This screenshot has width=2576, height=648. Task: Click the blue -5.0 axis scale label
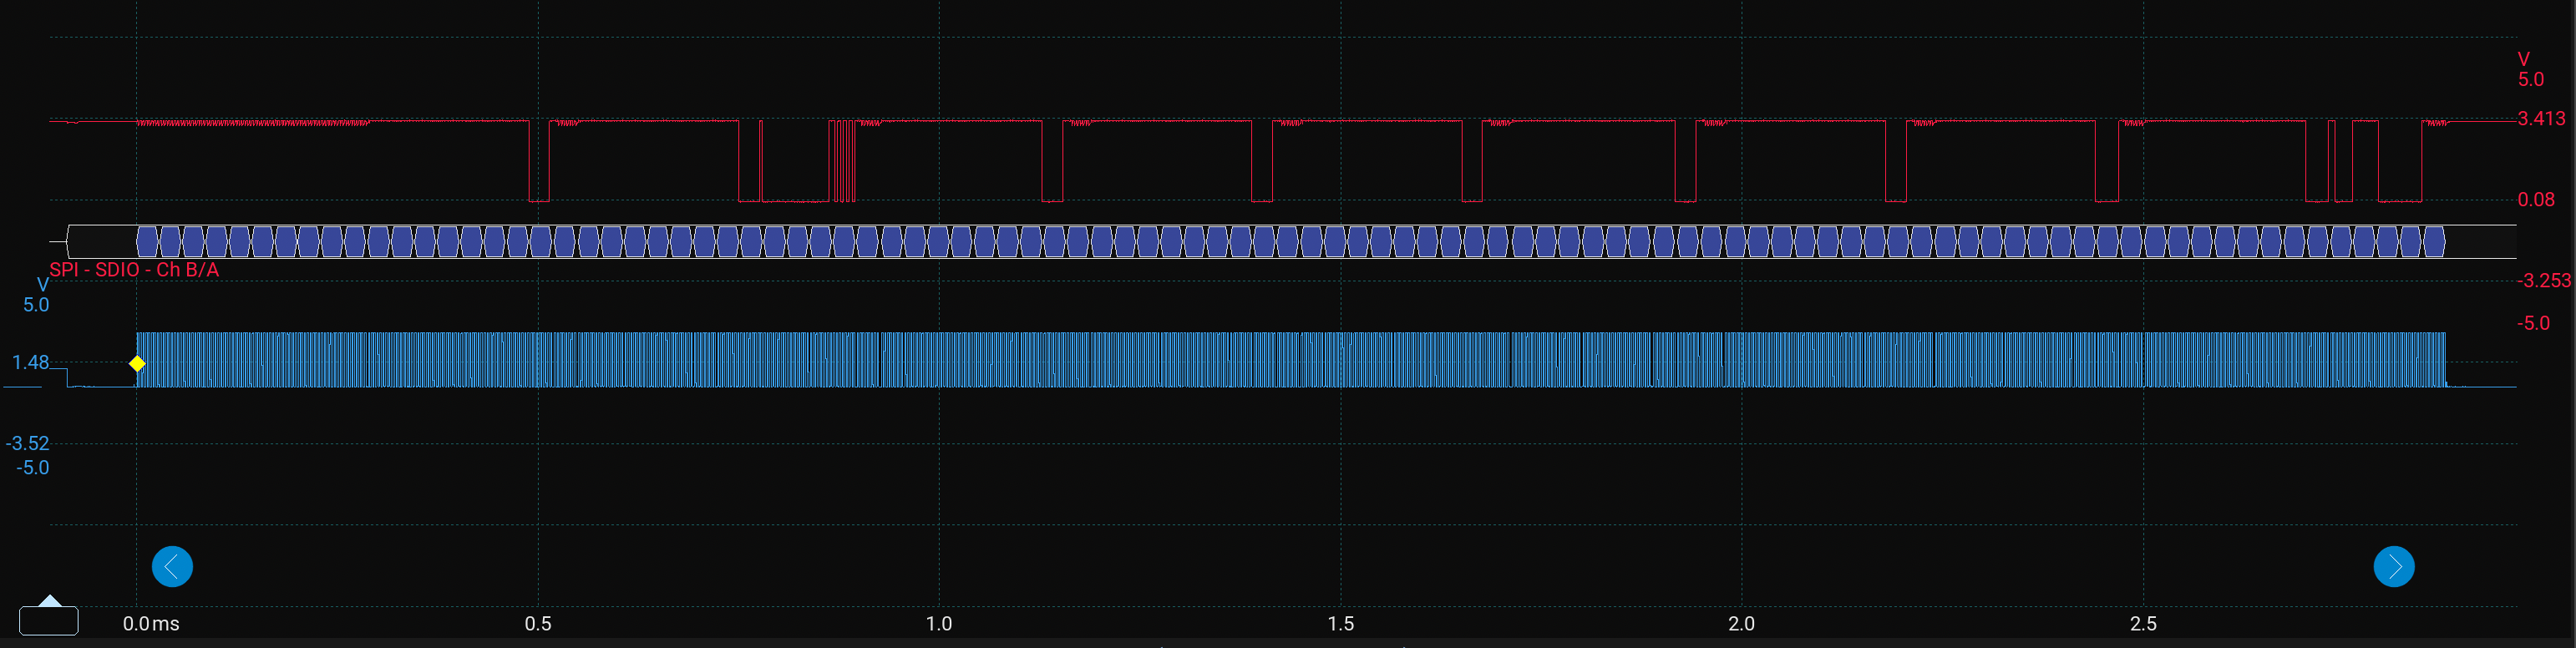point(32,468)
